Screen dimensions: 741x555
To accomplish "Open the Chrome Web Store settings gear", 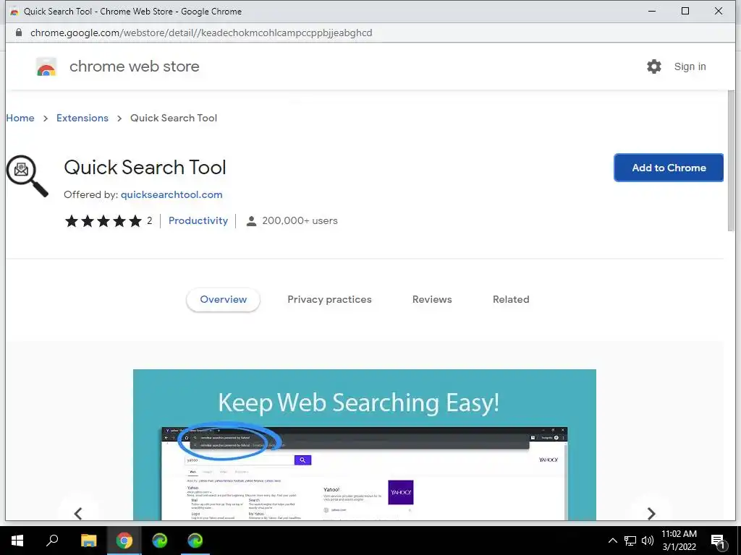I will (x=653, y=66).
